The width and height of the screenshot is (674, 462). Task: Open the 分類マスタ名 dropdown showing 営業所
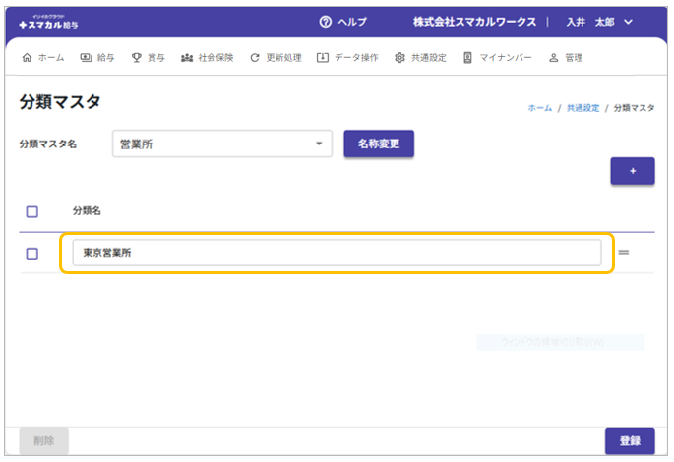(222, 144)
